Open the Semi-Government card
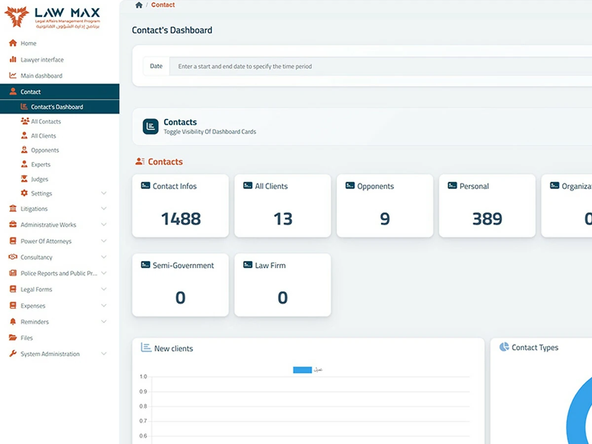Screen dimensions: 592x444 (x=181, y=285)
